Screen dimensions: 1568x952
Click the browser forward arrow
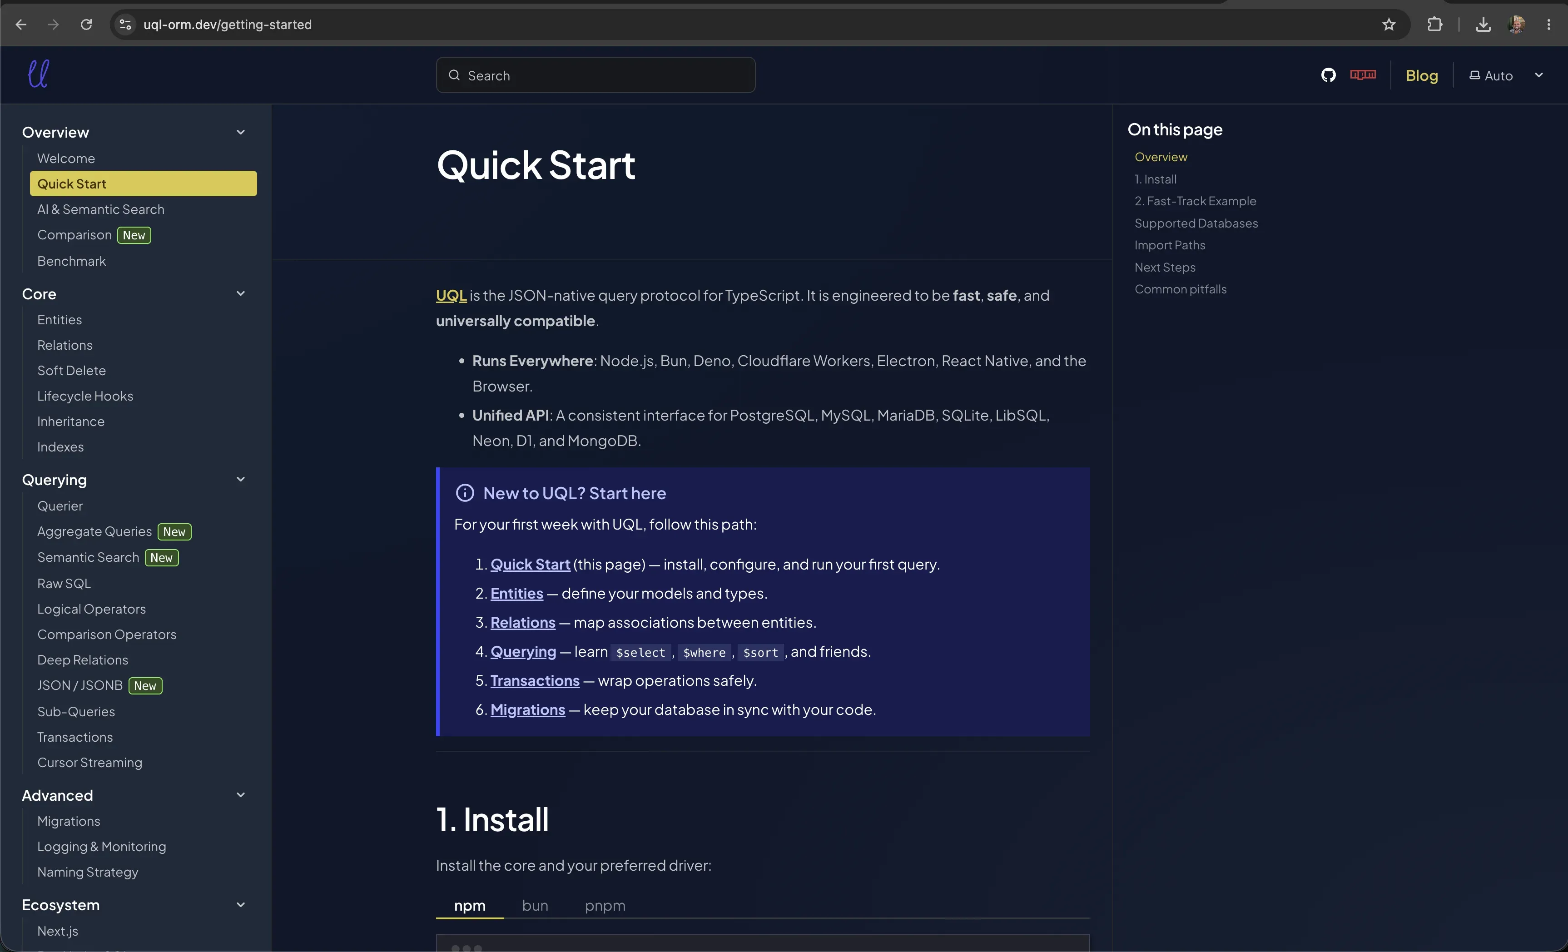coord(54,24)
